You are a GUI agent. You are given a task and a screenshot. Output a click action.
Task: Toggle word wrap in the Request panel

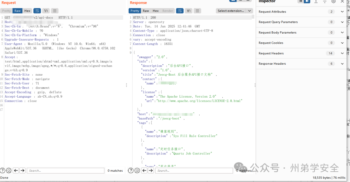pyautogui.click(x=37, y=11)
